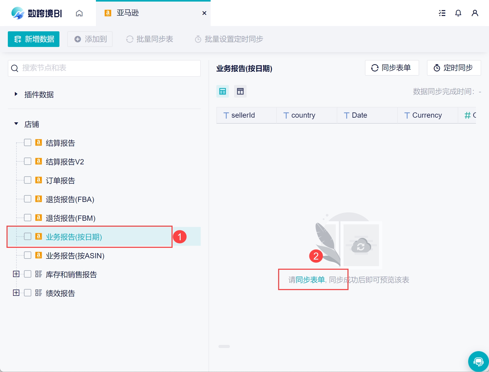Viewport: 489px width, 372px height.
Task: Expand the 绩效报告 group
Action: click(16, 293)
